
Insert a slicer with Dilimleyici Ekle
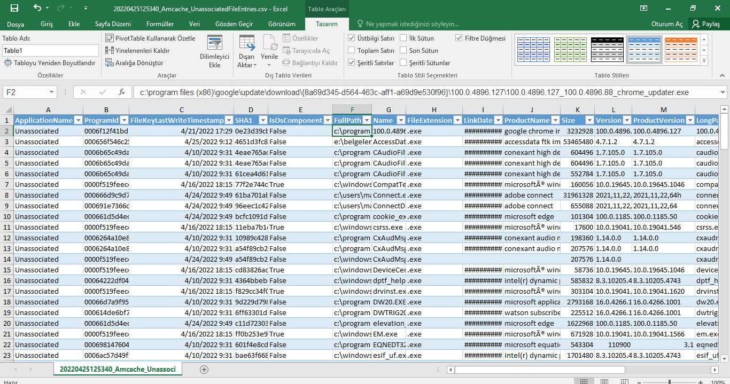[x=214, y=52]
